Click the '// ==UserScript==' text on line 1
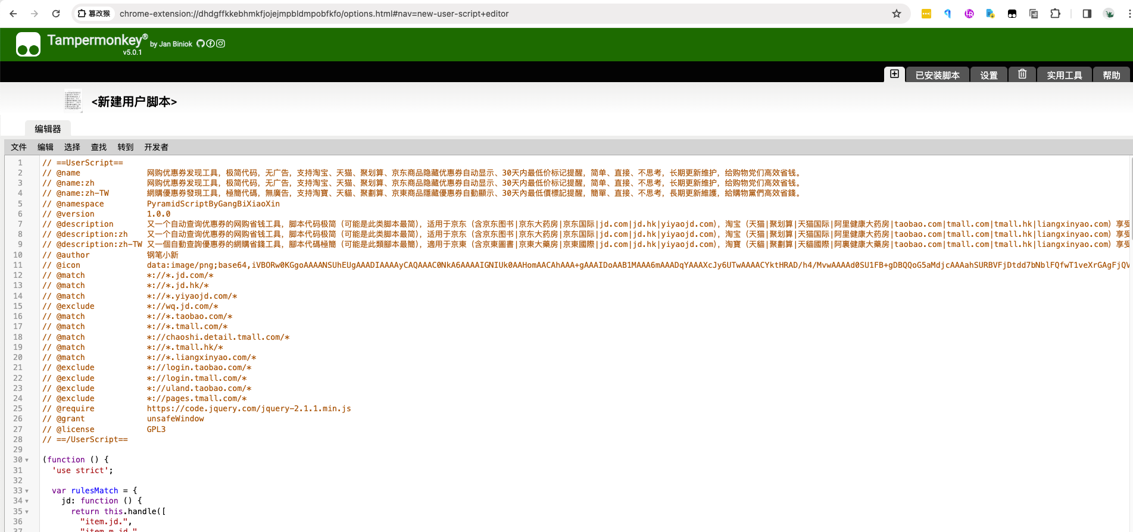The height and width of the screenshot is (532, 1133). click(x=83, y=162)
